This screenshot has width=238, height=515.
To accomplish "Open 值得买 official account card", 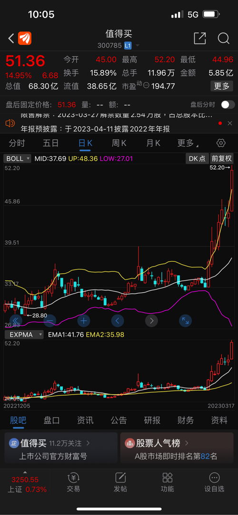I will (61, 448).
